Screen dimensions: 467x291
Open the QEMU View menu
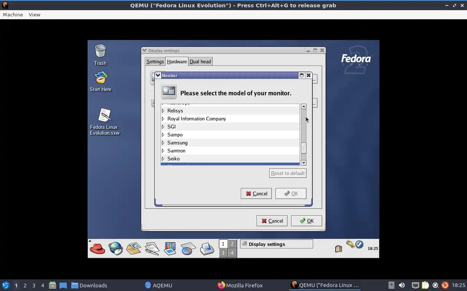coord(34,15)
